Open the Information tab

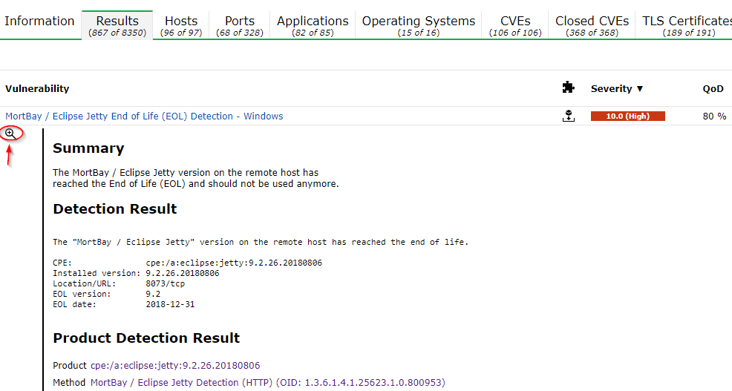point(39,21)
